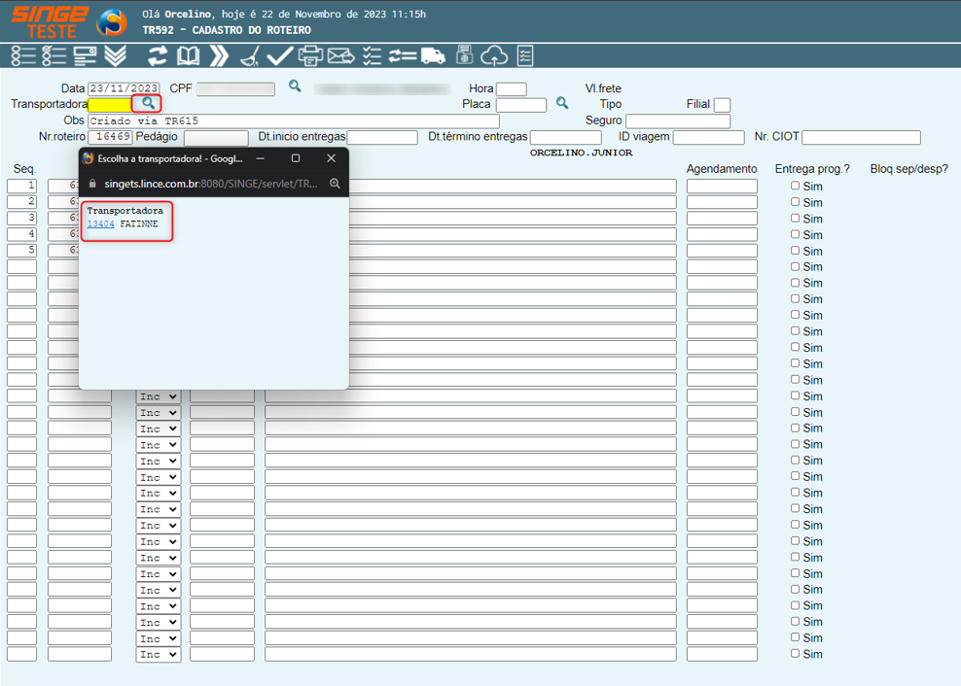Click the Seq field containing 1
This screenshot has width=961, height=686.
point(22,186)
